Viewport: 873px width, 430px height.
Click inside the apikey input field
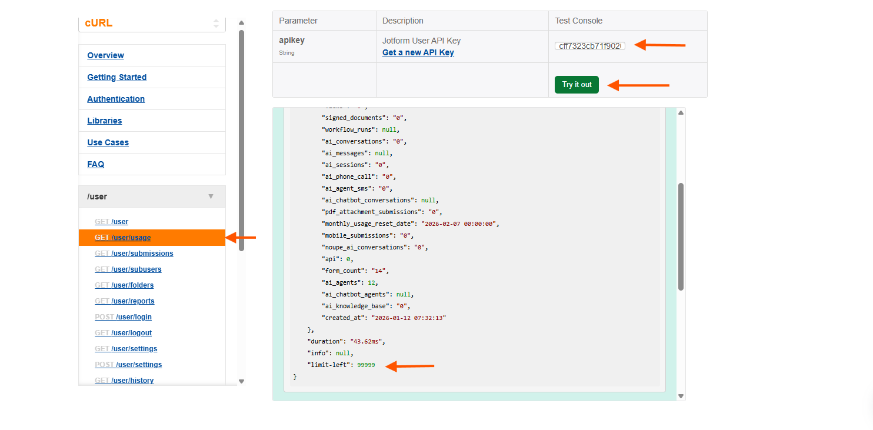589,45
